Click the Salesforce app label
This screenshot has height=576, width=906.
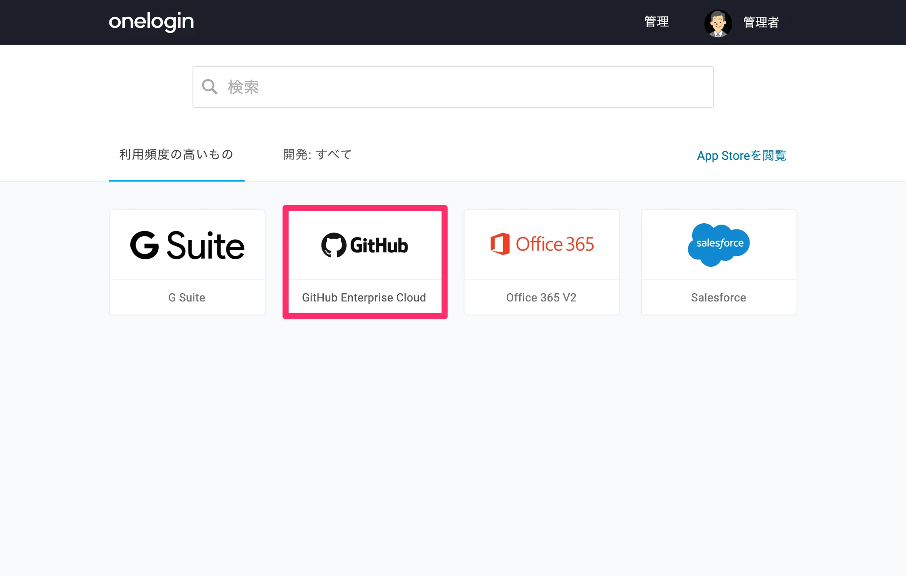click(x=718, y=298)
